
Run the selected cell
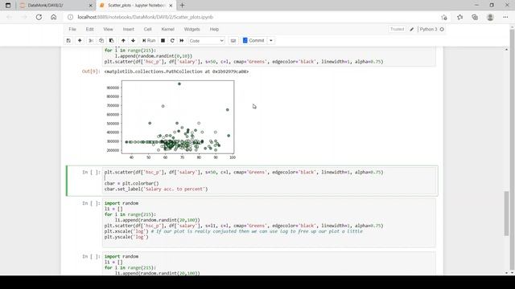[149, 41]
